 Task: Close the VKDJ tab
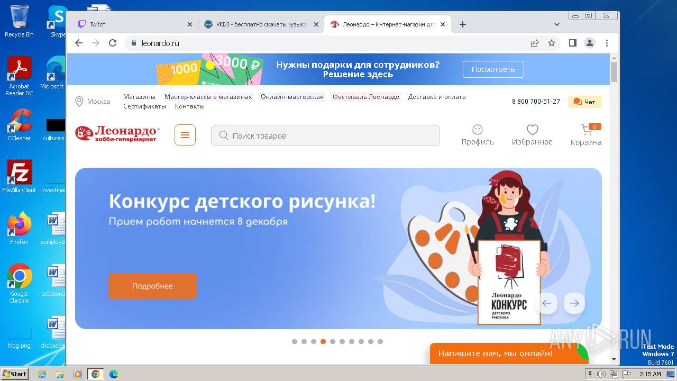[x=316, y=24]
